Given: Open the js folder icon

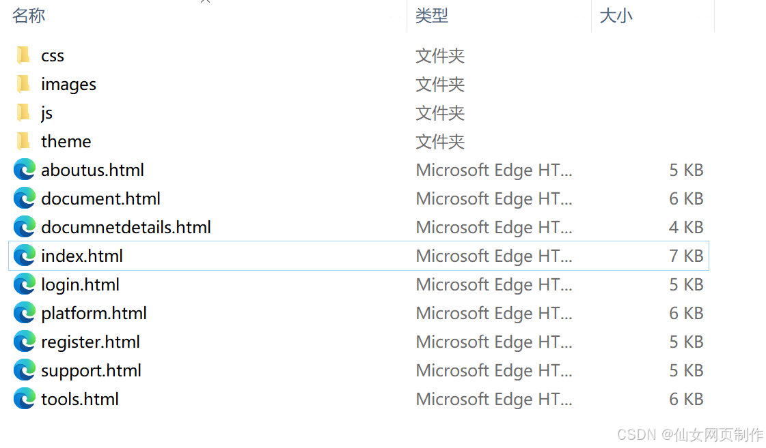Looking at the screenshot, I should (24, 113).
